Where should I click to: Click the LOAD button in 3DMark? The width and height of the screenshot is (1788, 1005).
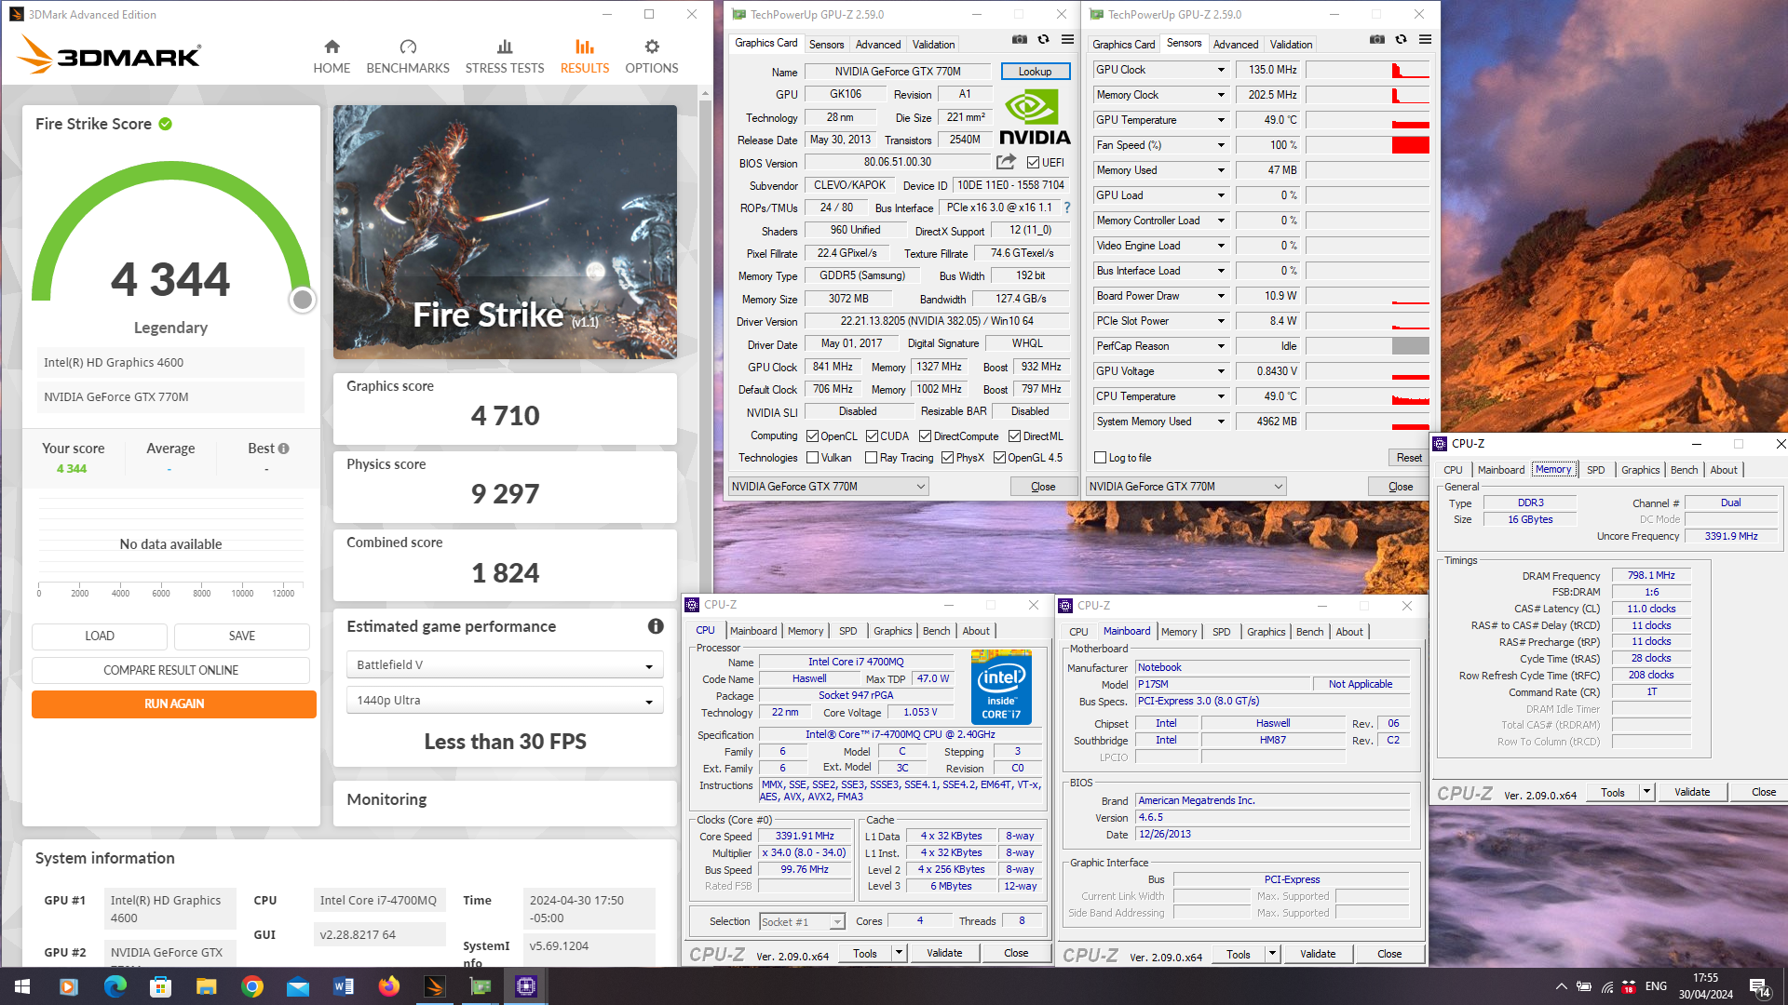click(100, 636)
